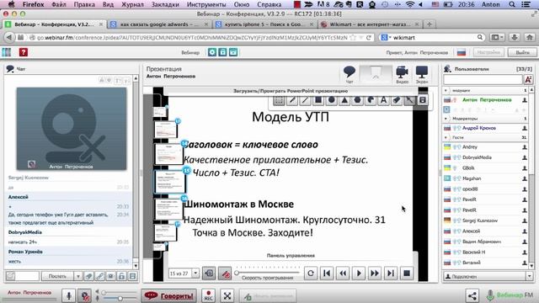
Task: Click the refresh loop playback icon
Action: [x=311, y=273]
